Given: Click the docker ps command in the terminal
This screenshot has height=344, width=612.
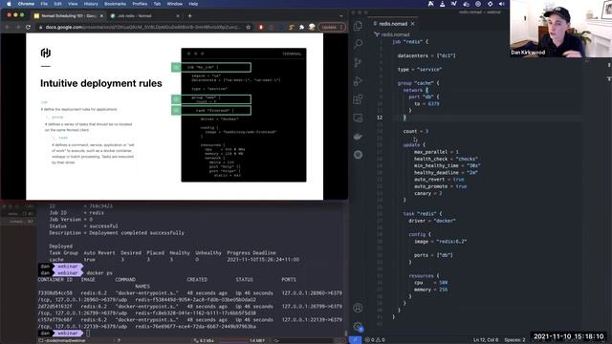Looking at the screenshot, I should pyautogui.click(x=99, y=273).
